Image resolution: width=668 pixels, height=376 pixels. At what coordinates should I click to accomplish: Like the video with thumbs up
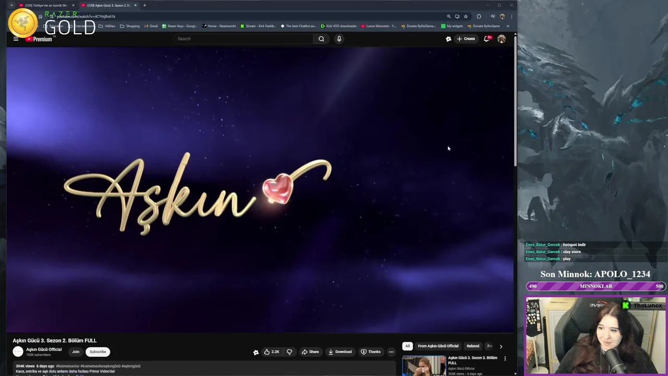271,352
